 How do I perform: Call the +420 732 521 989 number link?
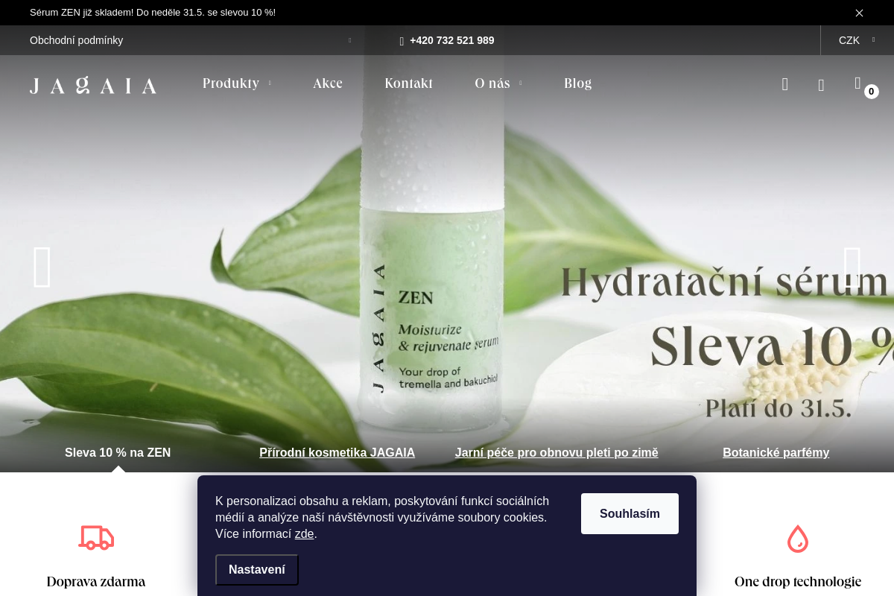click(x=451, y=40)
